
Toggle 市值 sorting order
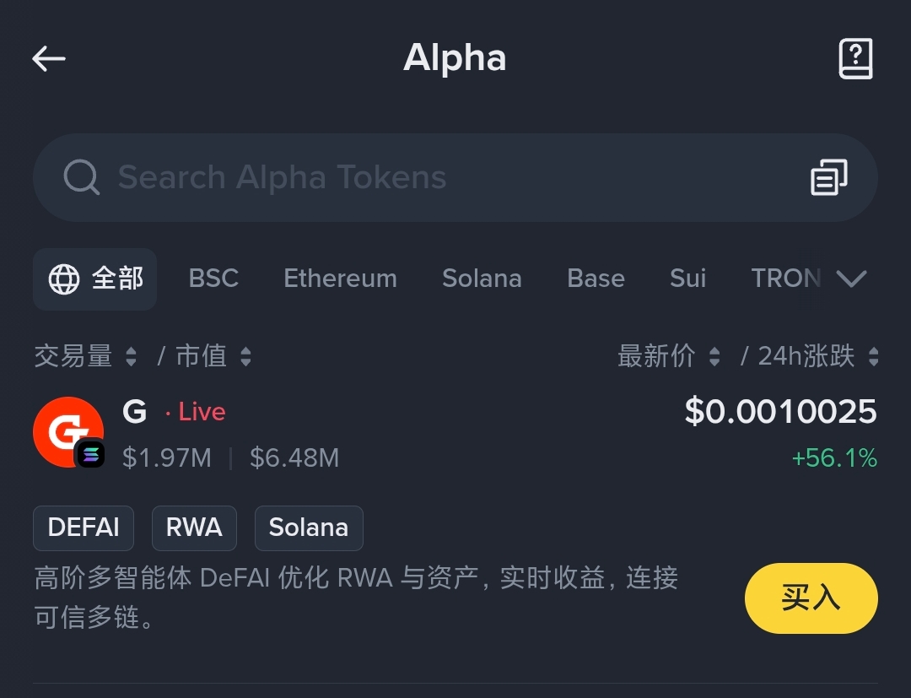click(245, 356)
